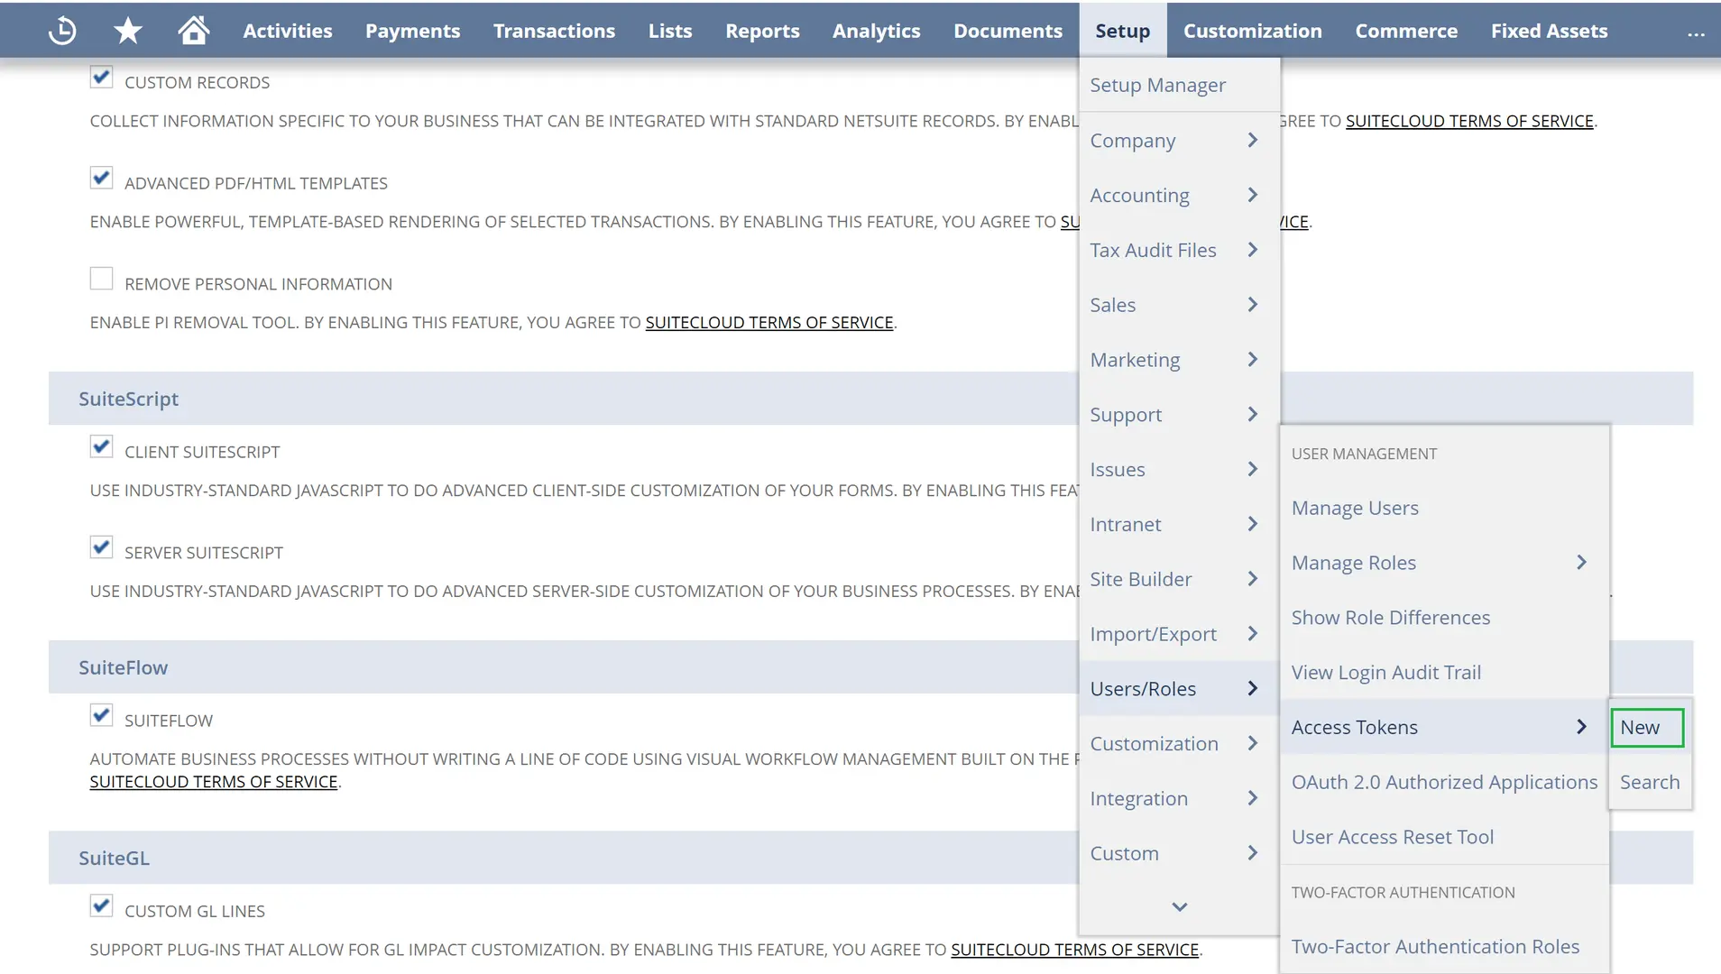Expand the Sales submenu arrow
This screenshot has height=974, width=1721.
pyautogui.click(x=1253, y=305)
